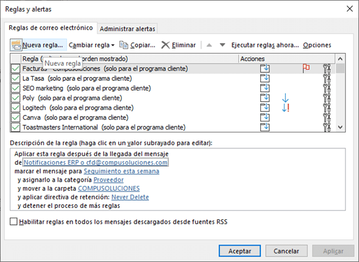Open the Cambiar regla dropdown
This screenshot has width=359, height=262.
91,45
